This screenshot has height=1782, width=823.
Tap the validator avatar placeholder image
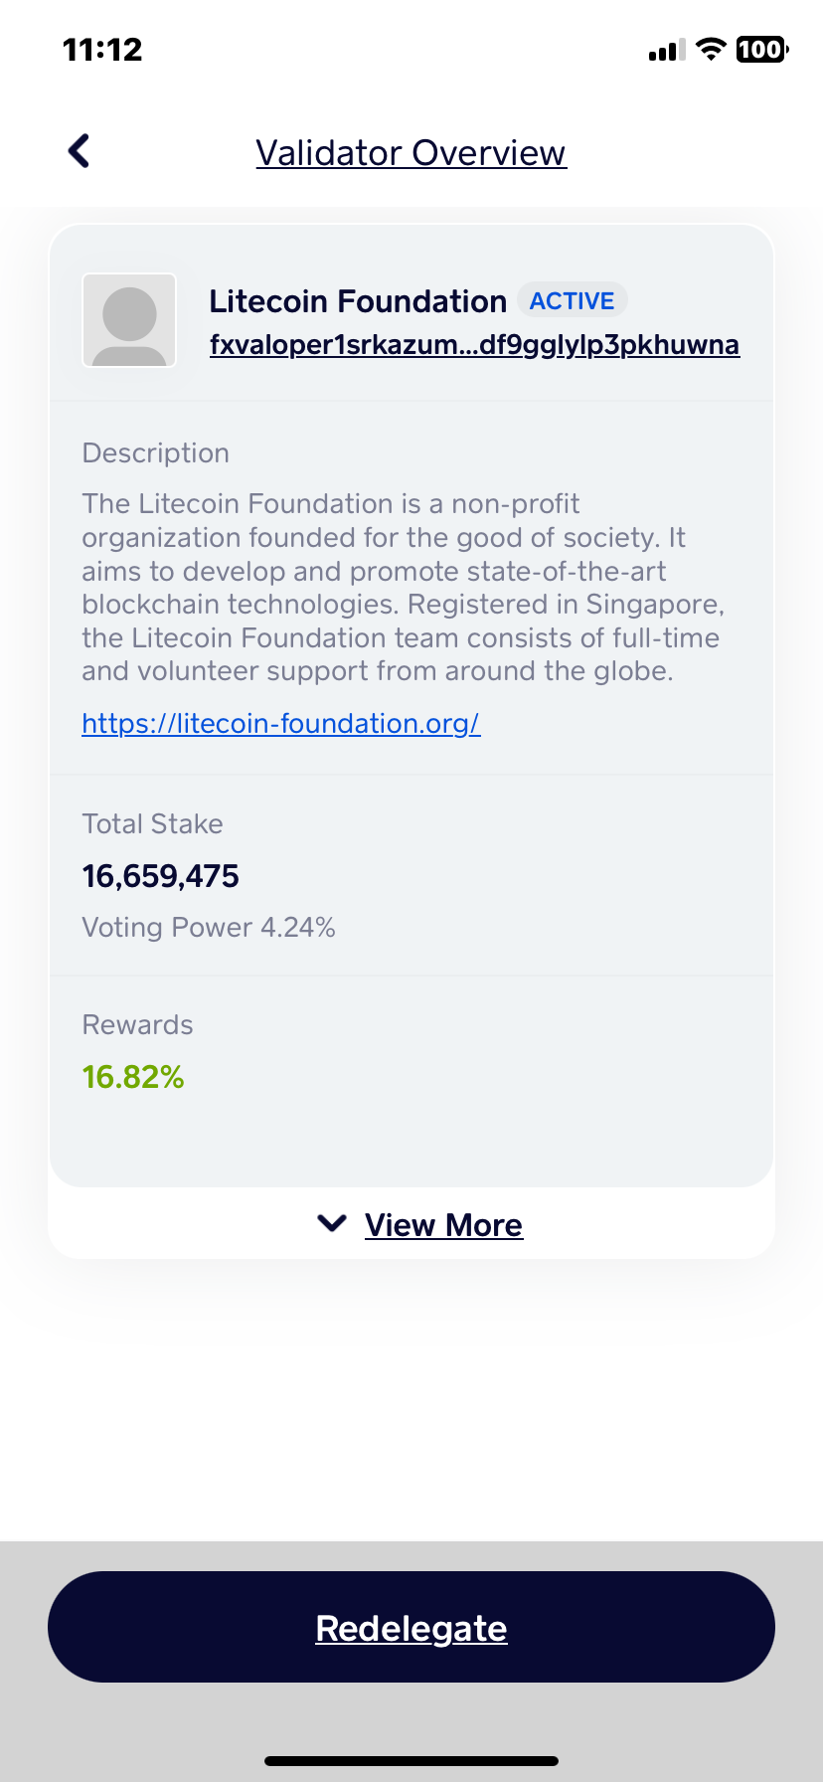pyautogui.click(x=129, y=320)
